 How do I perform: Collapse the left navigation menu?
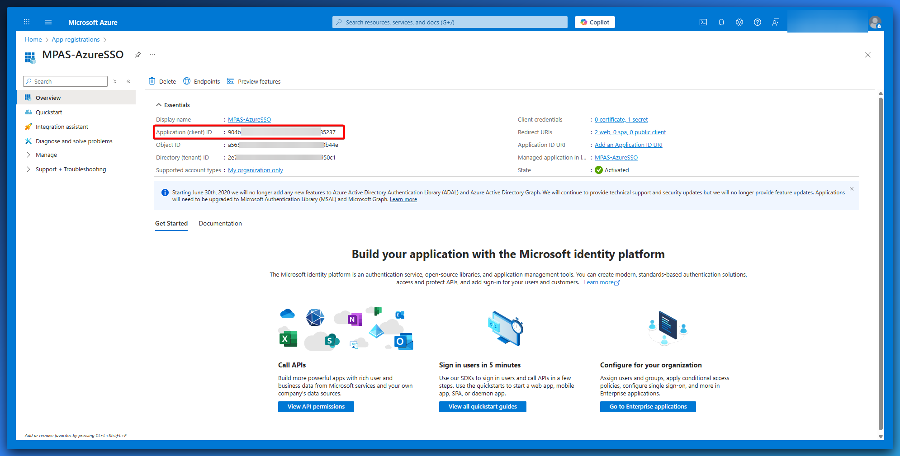point(128,81)
